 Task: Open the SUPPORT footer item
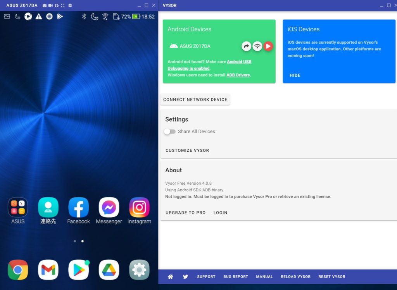coord(206,276)
